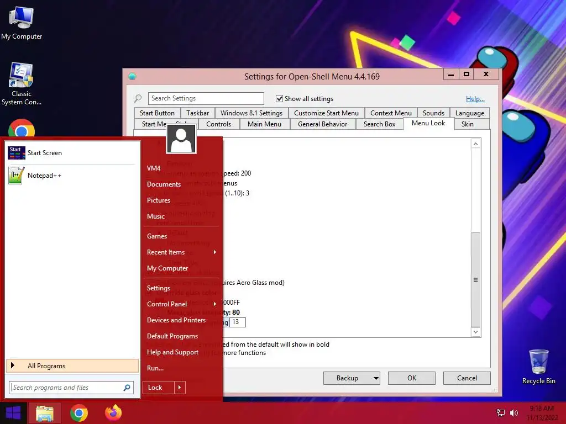Click the OK button

(x=411, y=378)
